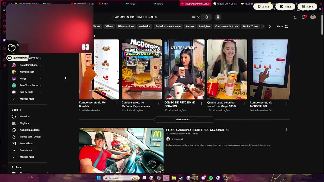Select the 'Com menos de 4 min' chip
This screenshot has width=324, height=182.
[227, 26]
